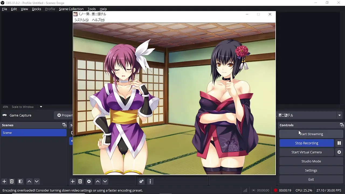Open the Docks menu
This screenshot has height=194, width=345.
coord(37,9)
